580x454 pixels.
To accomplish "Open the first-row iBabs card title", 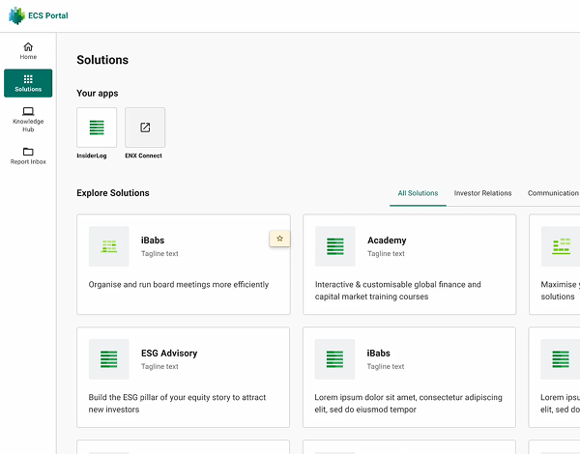I will coord(153,241).
